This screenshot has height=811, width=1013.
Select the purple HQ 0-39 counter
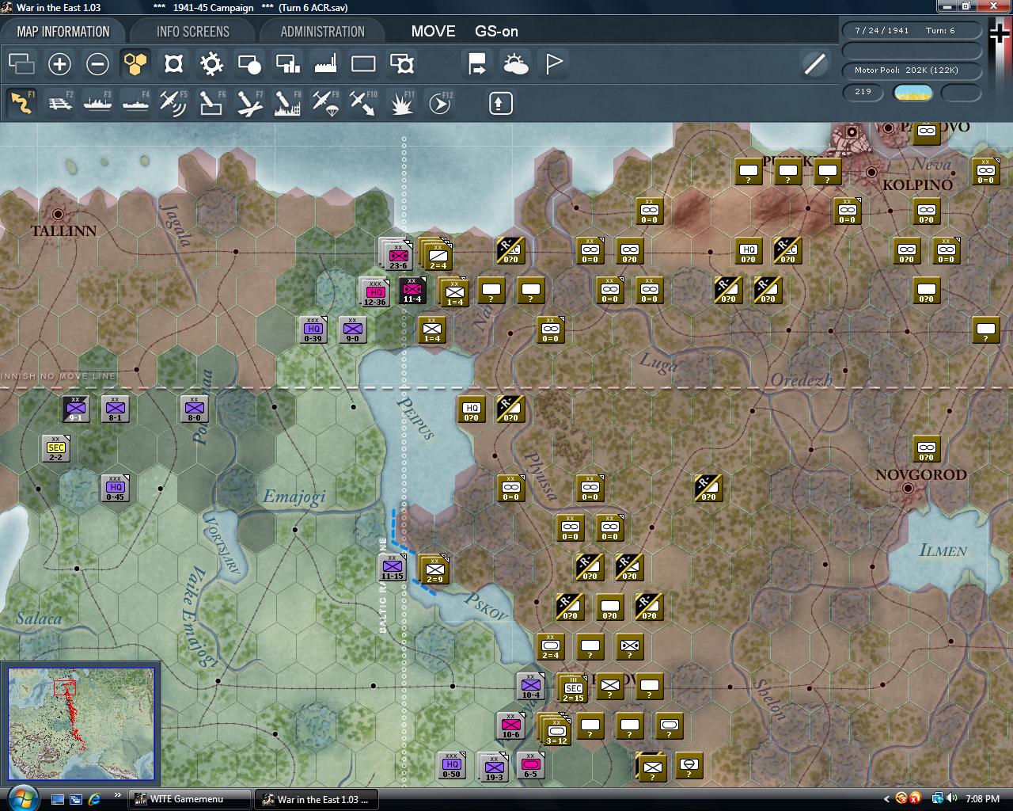(313, 329)
